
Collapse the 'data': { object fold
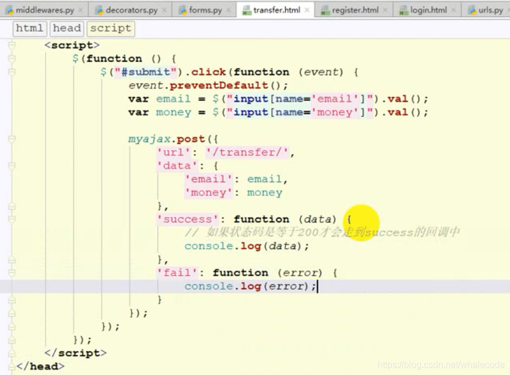click(x=12, y=166)
